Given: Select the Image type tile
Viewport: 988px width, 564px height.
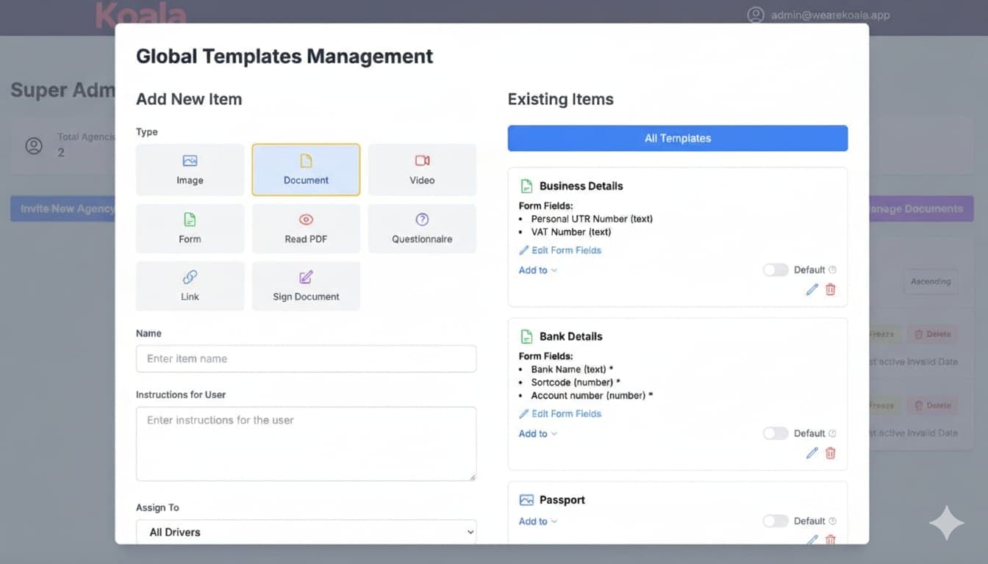Looking at the screenshot, I should [x=190, y=170].
